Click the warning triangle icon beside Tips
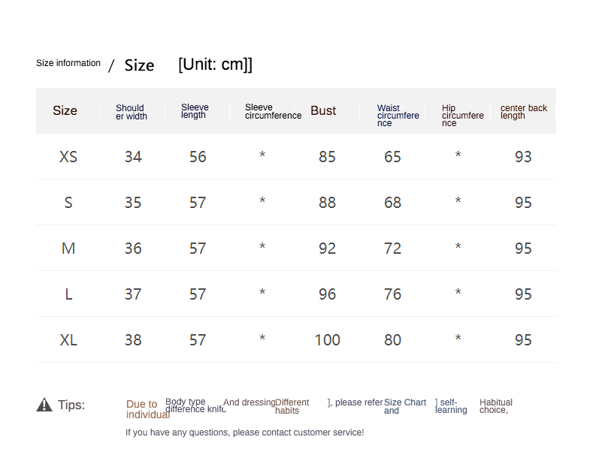This screenshot has height=452, width=593. pyautogui.click(x=44, y=405)
